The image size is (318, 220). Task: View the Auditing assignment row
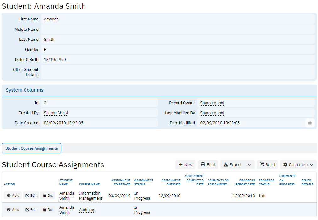click(x=13, y=210)
